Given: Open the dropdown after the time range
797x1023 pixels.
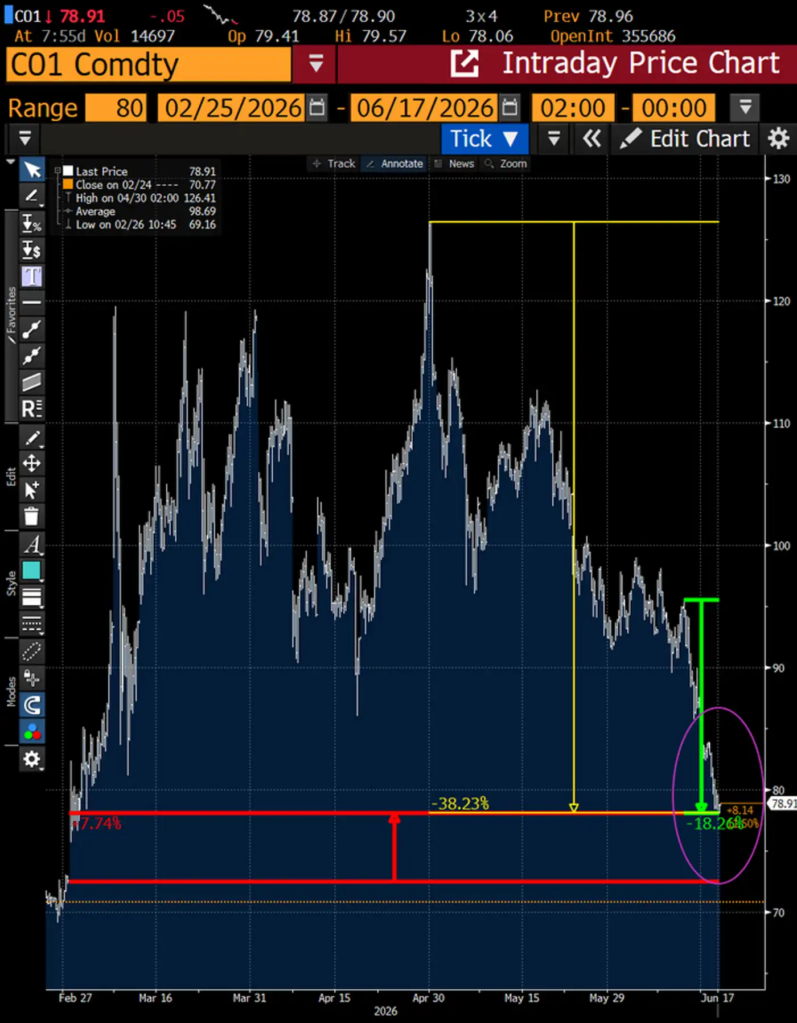Looking at the screenshot, I should point(745,108).
